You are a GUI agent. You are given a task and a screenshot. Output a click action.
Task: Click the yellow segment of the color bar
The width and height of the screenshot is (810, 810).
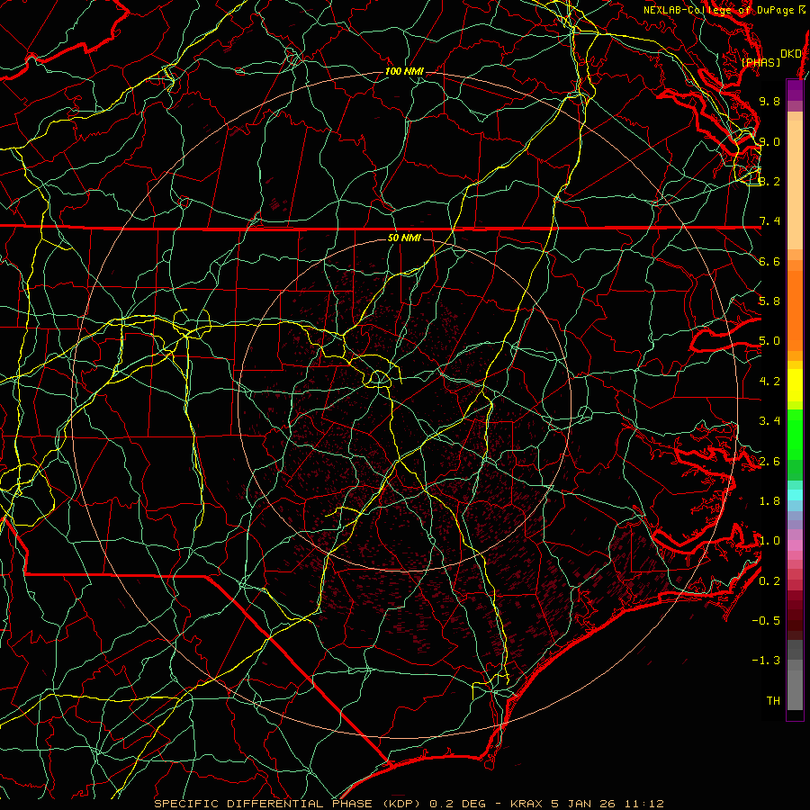(795, 385)
